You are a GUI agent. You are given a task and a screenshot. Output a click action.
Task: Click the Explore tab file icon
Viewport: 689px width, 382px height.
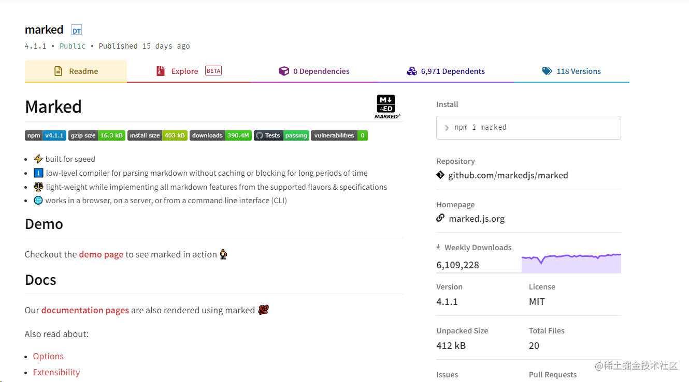pos(161,71)
